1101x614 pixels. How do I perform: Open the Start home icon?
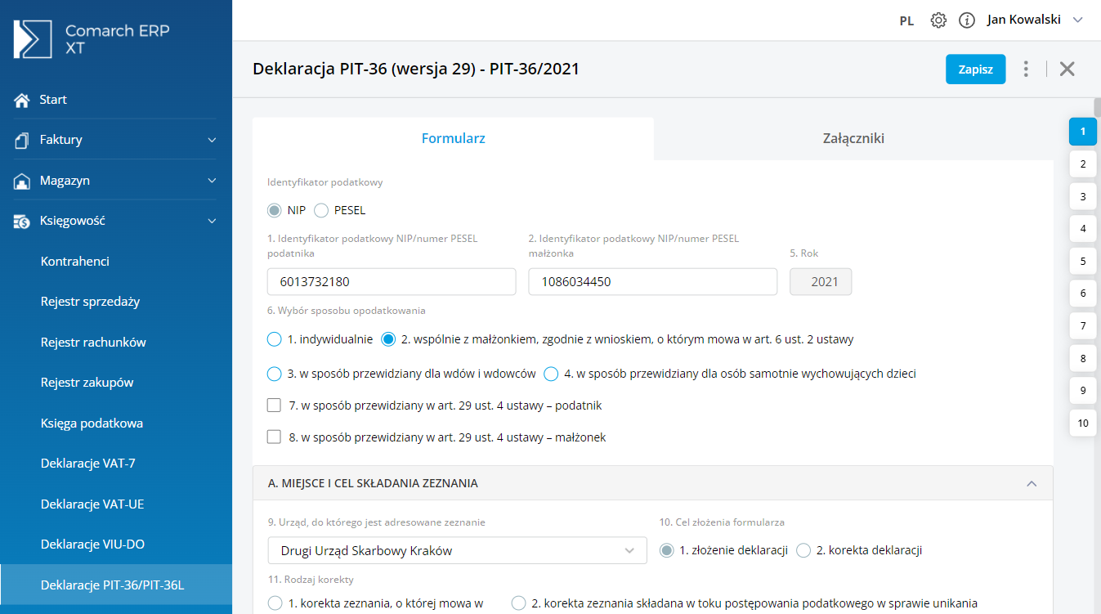[22, 100]
